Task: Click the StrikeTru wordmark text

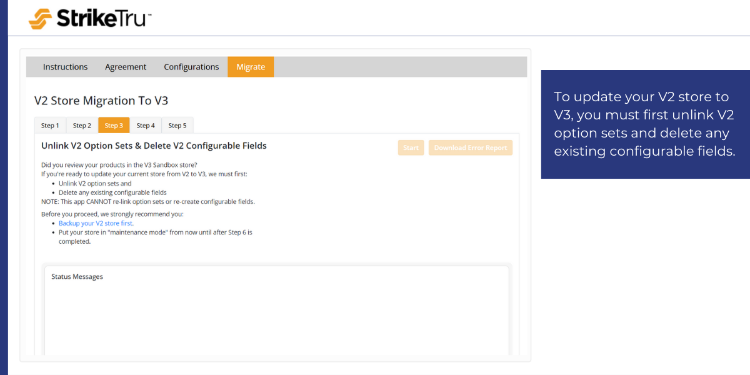Action: point(103,18)
